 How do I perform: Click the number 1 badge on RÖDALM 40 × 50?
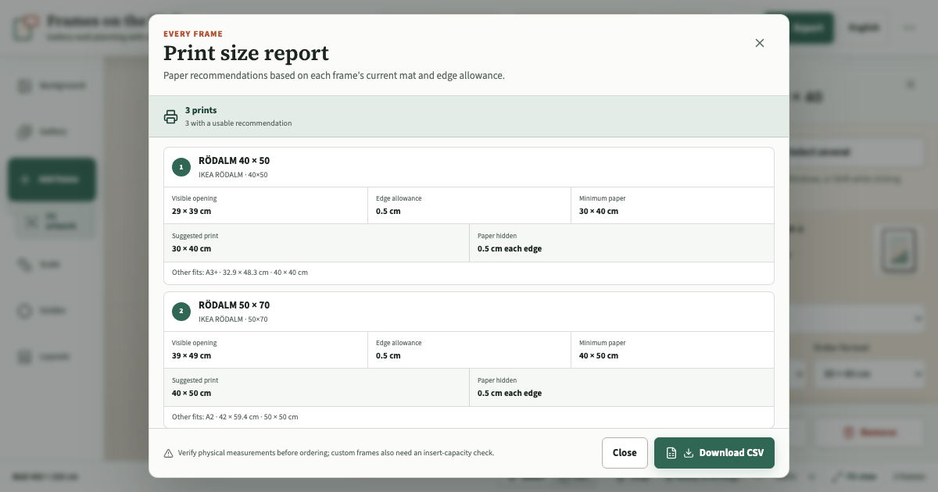[181, 167]
